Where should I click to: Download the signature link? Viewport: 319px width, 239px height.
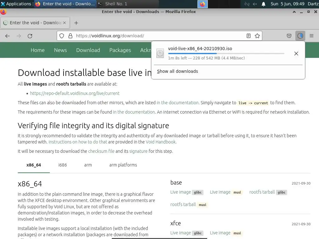click(138, 151)
